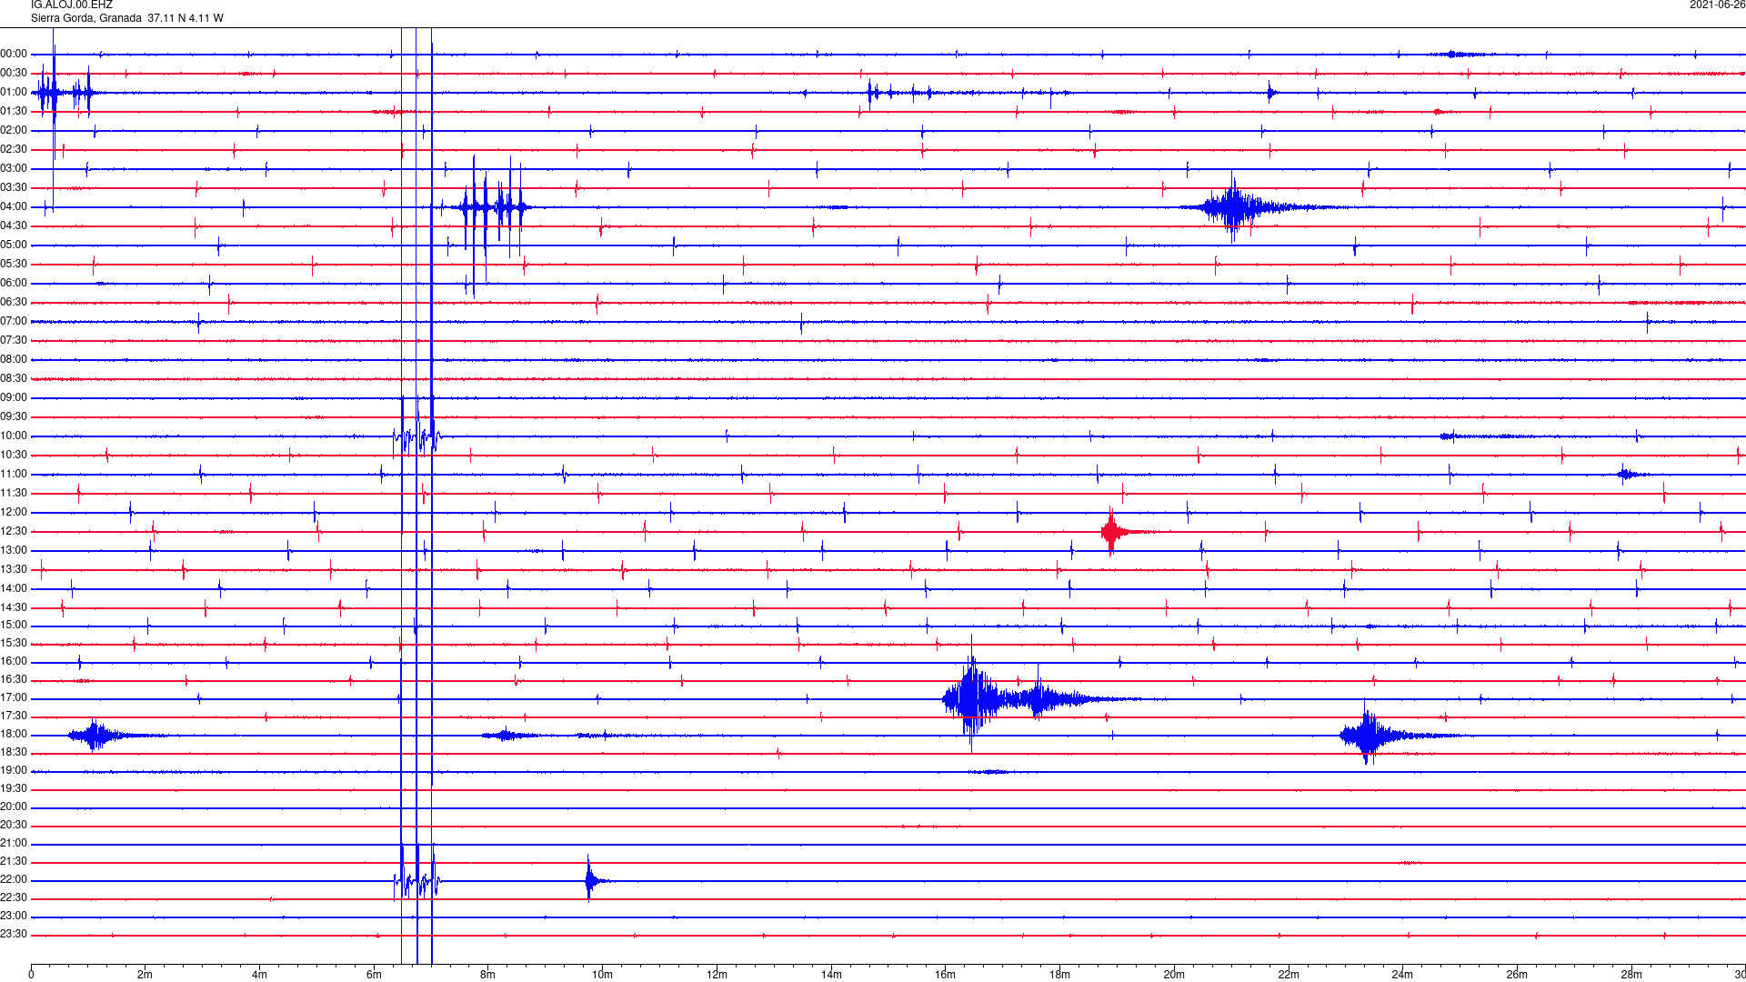
Task: Click the 15:00 time label
Action: [14, 626]
